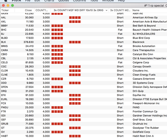Viewport: 167px width, 138px height.
Task: Click the 81.655 close price
Action: (x=29, y=62)
